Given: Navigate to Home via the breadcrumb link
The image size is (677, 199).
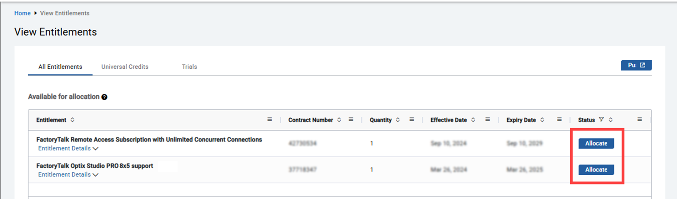Looking at the screenshot, I should (22, 13).
